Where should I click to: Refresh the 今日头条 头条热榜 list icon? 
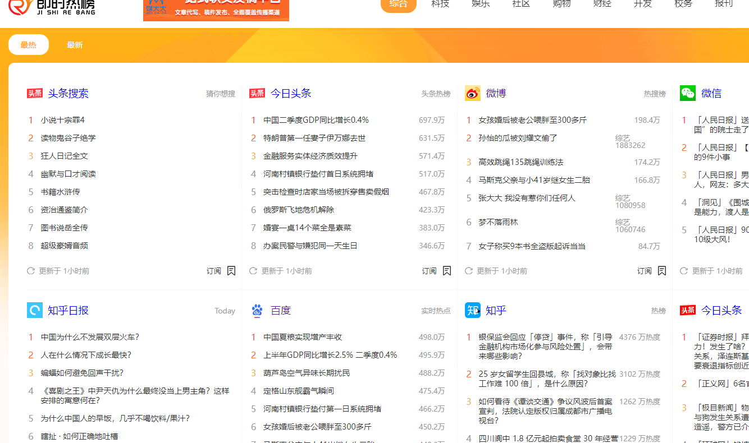pyautogui.click(x=253, y=271)
